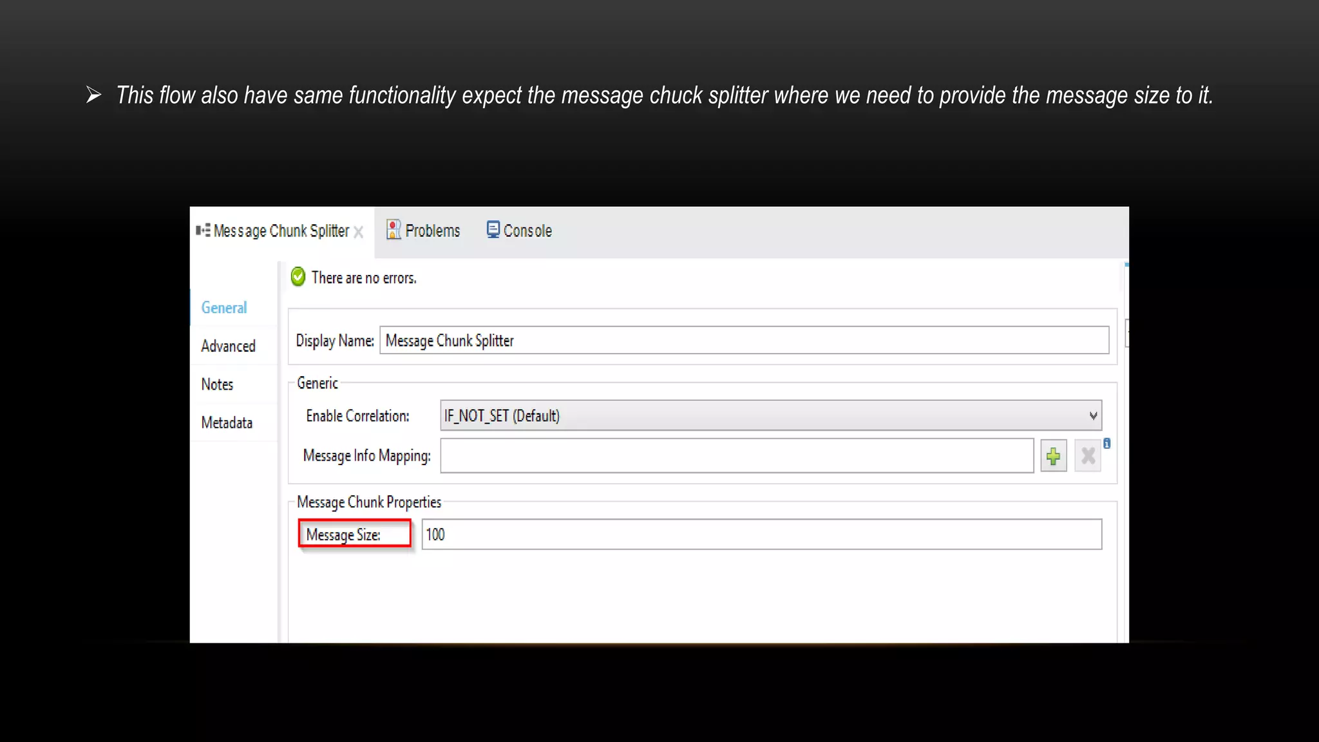Click the Message Info Mapping field
This screenshot has width=1319, height=742.
[737, 456]
